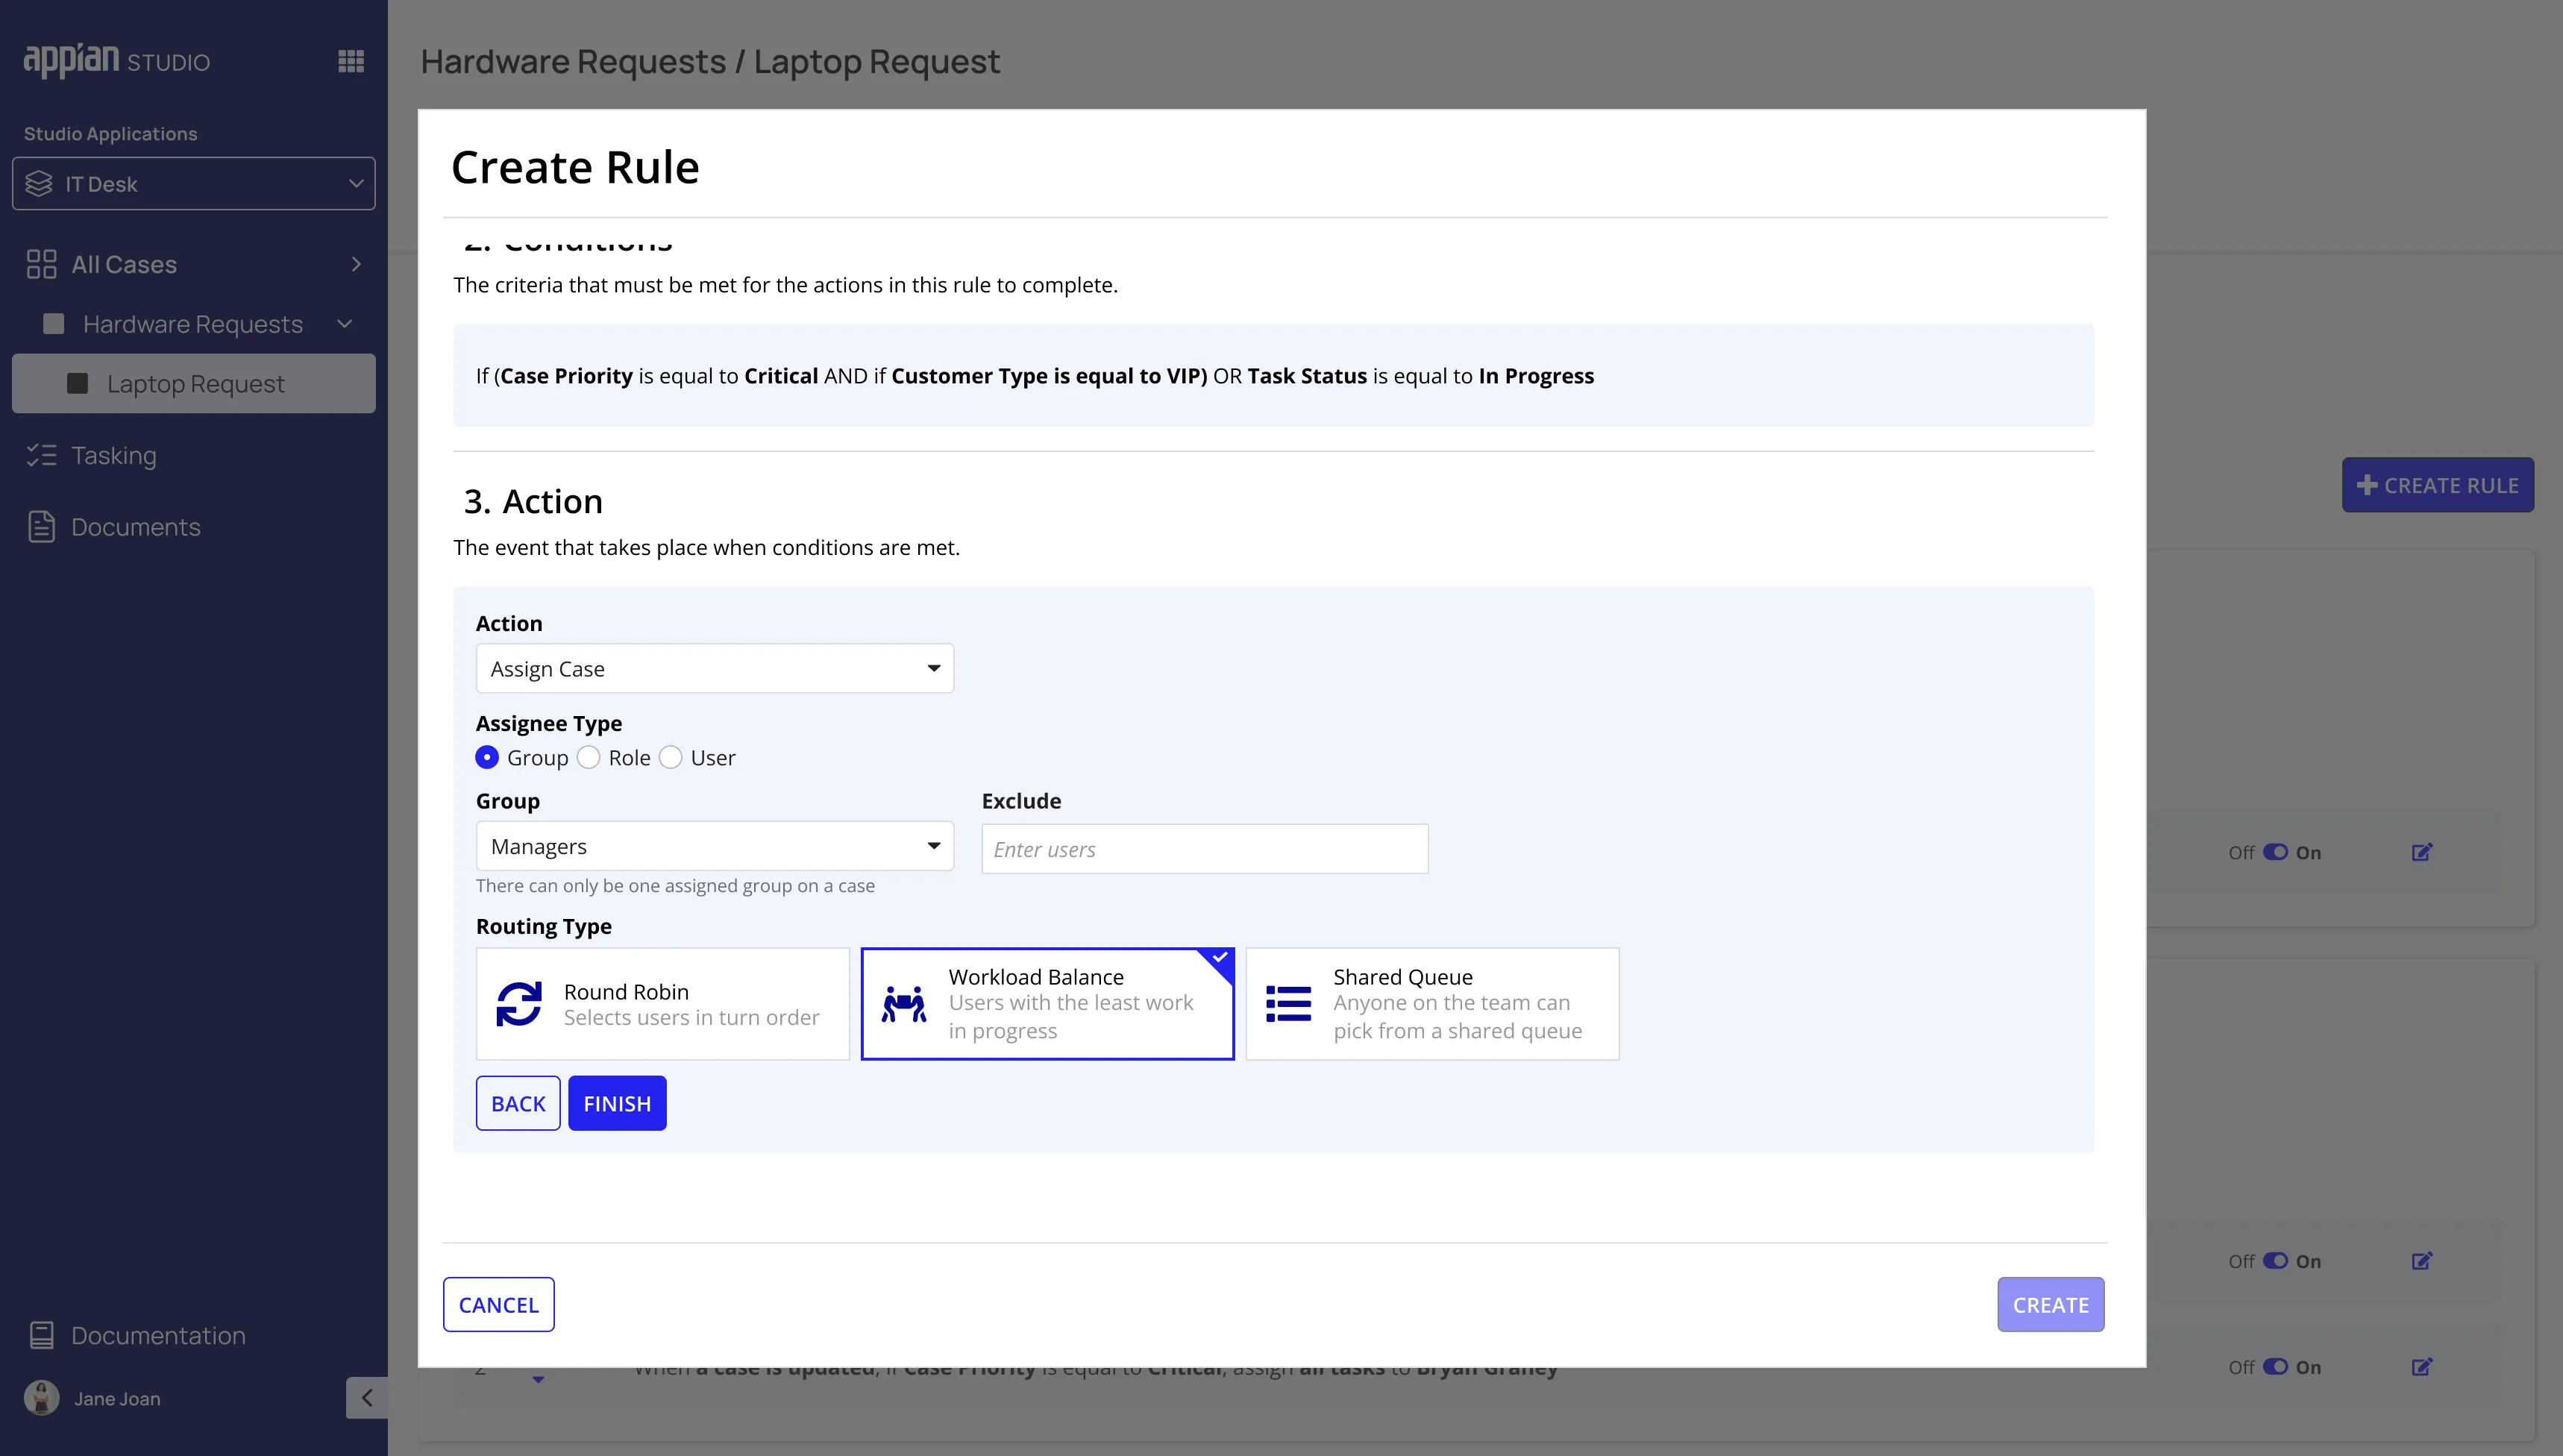Image resolution: width=2563 pixels, height=1456 pixels.
Task: Click the FINISH button
Action: [x=617, y=1103]
